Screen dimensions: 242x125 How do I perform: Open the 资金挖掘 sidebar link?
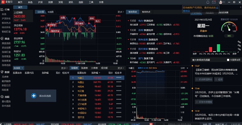pyautogui.click(x=6, y=48)
